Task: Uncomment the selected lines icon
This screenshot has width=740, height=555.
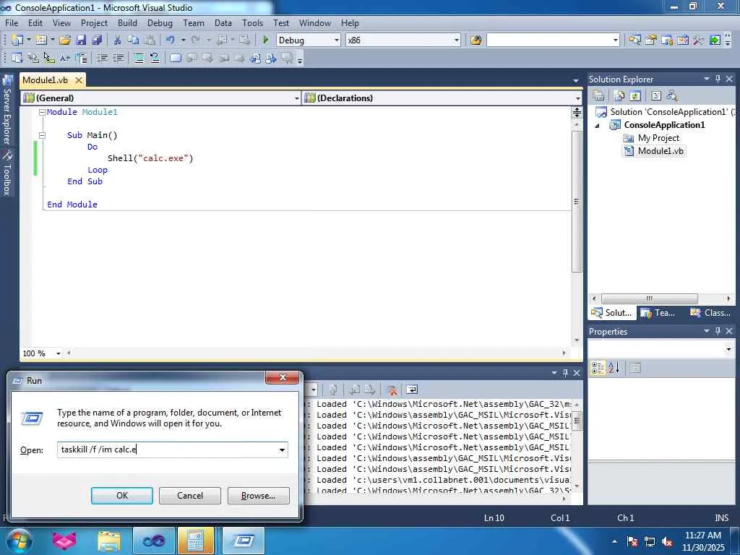Action: tap(155, 58)
